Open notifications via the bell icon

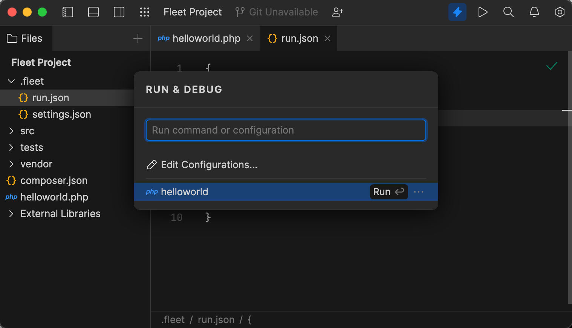coord(534,12)
